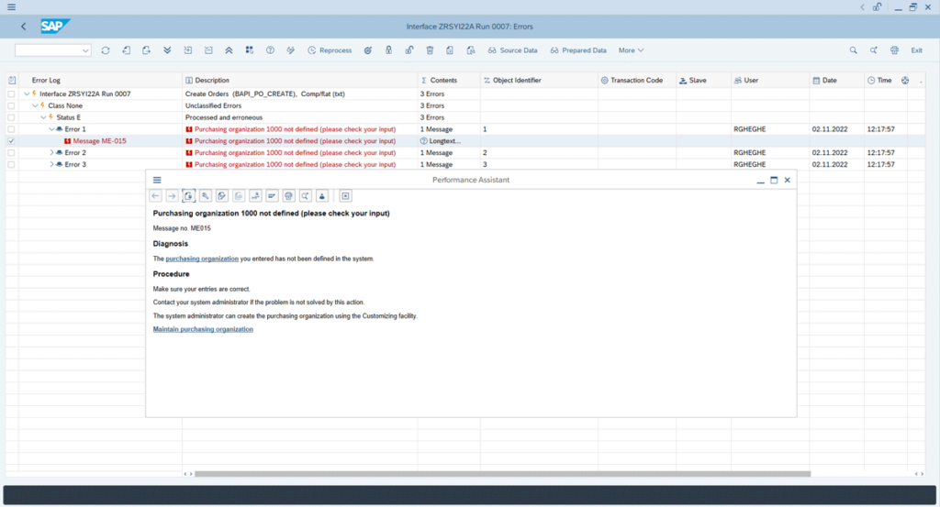This screenshot has width=940, height=507.
Task: Click the boxed X icon in assistant toolbar
Action: (345, 195)
